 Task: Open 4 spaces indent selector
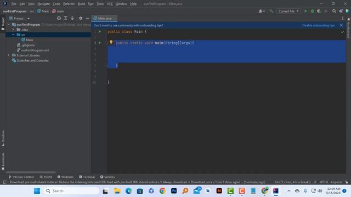click(x=336, y=182)
